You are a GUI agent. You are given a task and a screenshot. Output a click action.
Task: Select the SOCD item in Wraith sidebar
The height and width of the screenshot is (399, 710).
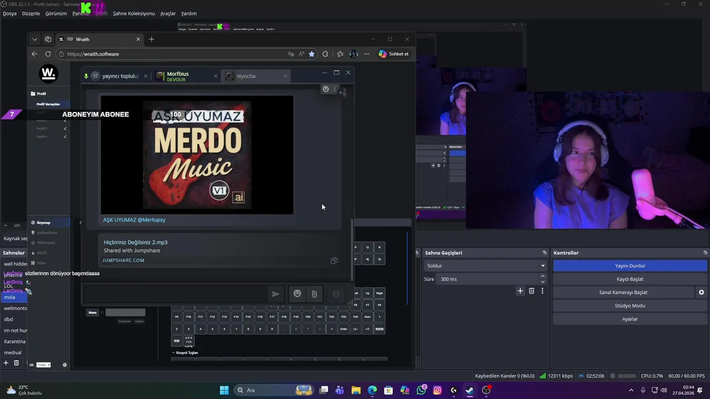tap(42, 253)
